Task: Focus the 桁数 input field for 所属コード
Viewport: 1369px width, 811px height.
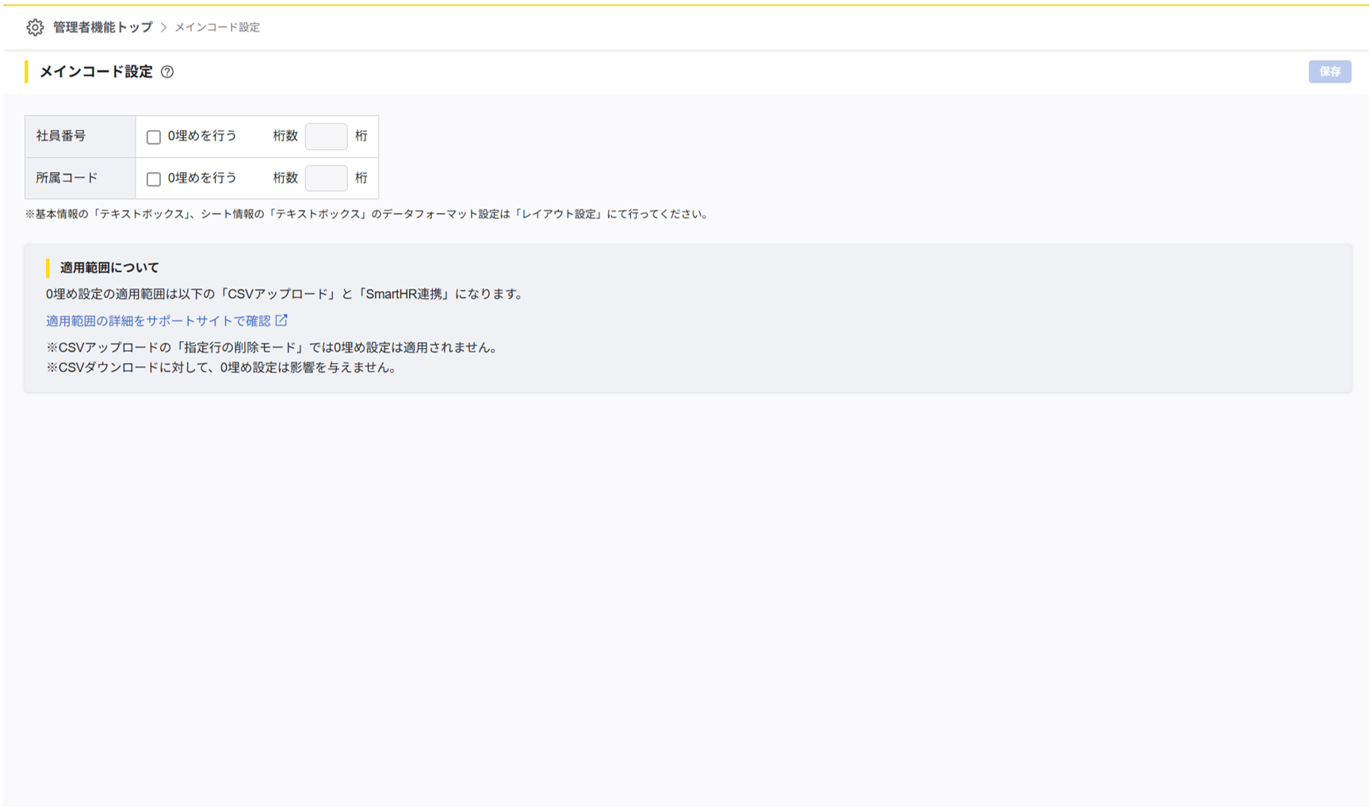Action: point(326,178)
